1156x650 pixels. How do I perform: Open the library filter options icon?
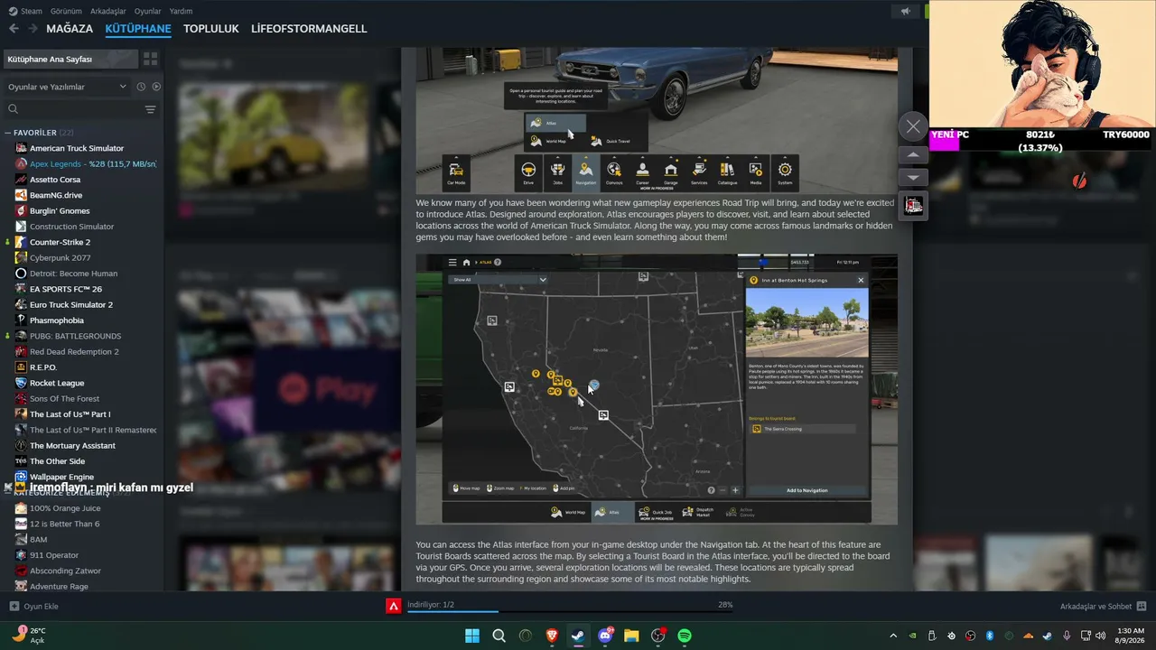click(151, 109)
